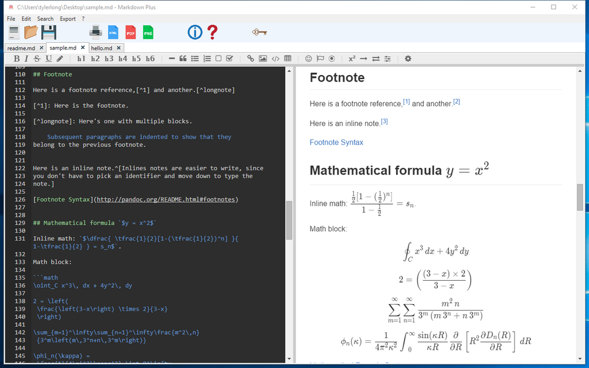Insert an ordered numbered list
Image resolution: width=589 pixels, height=368 pixels.
pos(207,59)
